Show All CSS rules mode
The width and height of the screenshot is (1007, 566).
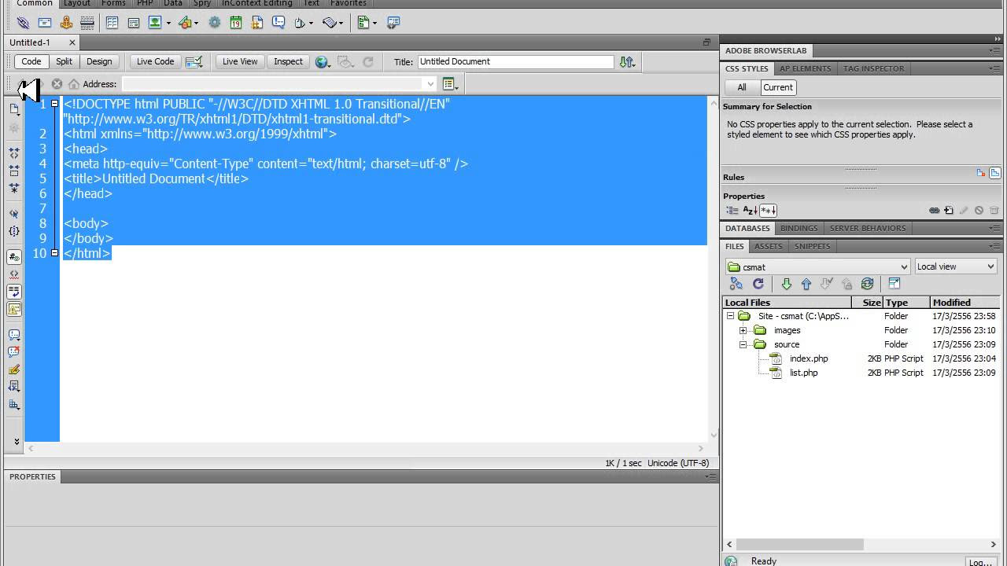tap(742, 87)
